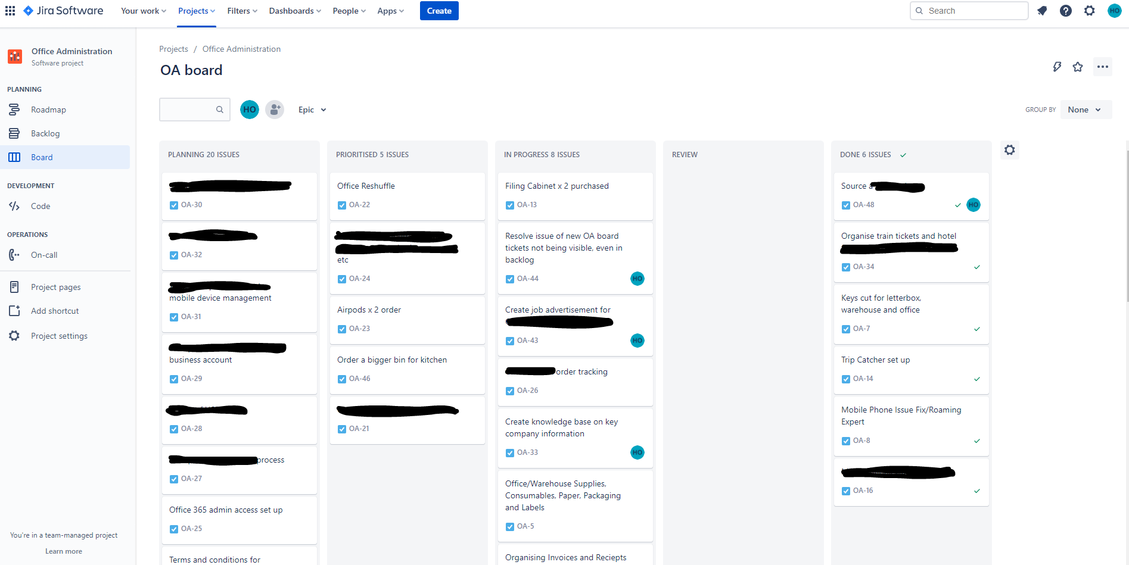Star the OA board using the star icon
This screenshot has width=1129, height=565.
pos(1078,66)
